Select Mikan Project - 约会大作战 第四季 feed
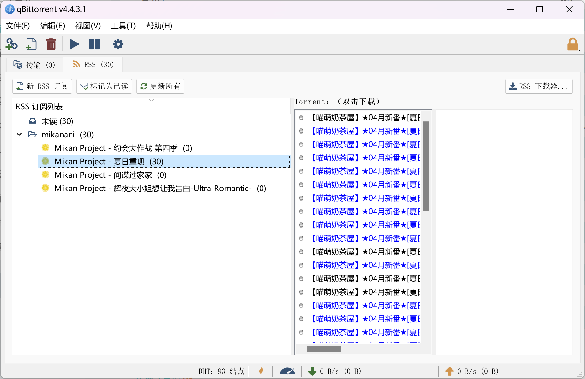Screen dimensions: 585x379 point(123,148)
